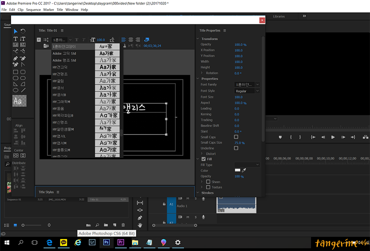Open Title Styles panel menu
This screenshot has width=370, height=251.
click(58, 192)
